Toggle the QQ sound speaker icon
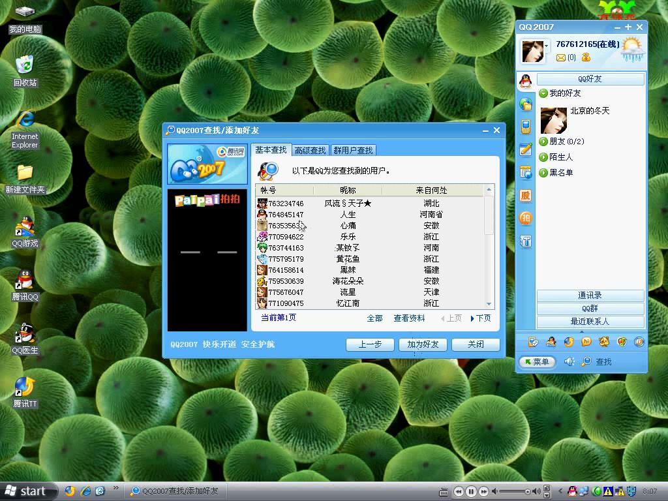The image size is (668, 501). (x=569, y=361)
